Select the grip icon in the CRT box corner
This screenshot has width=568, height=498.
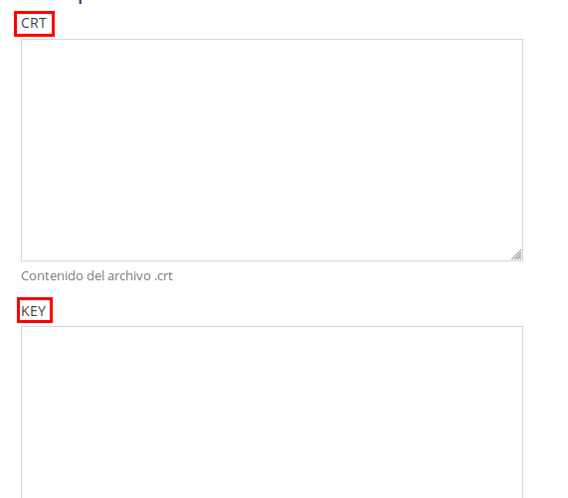pyautogui.click(x=516, y=254)
